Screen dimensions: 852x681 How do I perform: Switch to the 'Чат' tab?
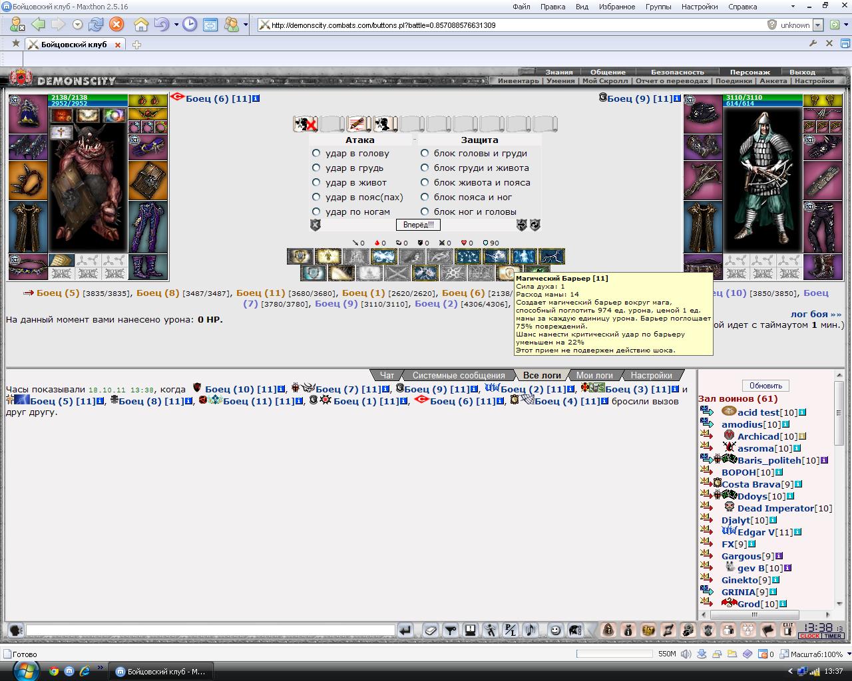pos(387,375)
